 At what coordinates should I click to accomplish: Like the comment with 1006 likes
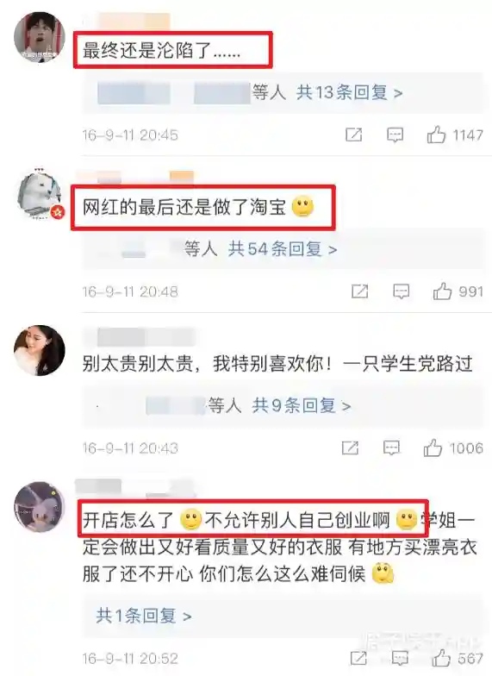[433, 448]
